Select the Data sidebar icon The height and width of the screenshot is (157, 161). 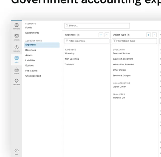(17, 58)
